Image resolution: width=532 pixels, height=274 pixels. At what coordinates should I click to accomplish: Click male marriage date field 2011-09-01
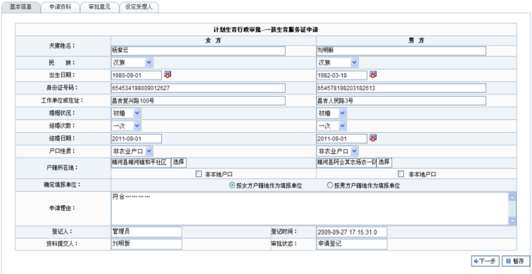coord(342,139)
